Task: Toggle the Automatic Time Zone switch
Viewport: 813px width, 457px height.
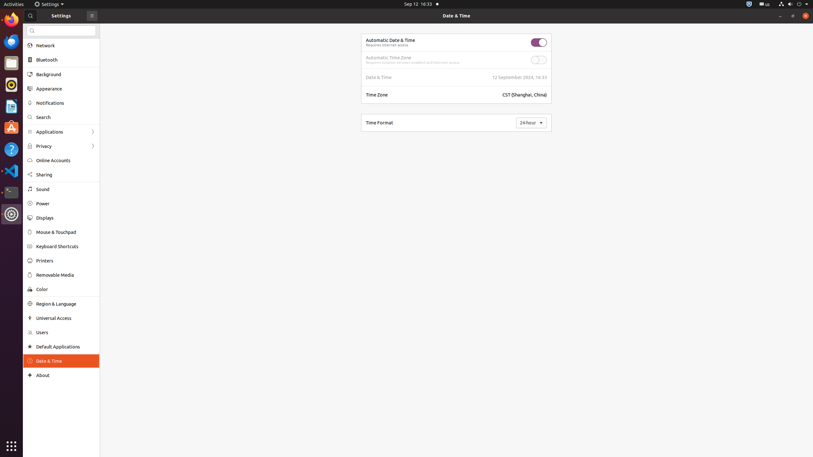Action: pos(539,60)
